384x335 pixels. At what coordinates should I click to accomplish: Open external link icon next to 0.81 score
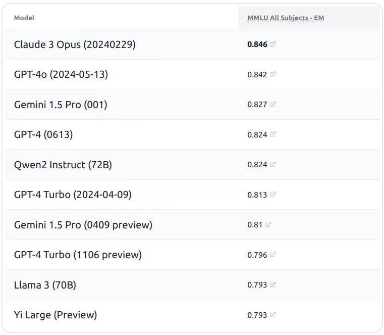click(268, 225)
